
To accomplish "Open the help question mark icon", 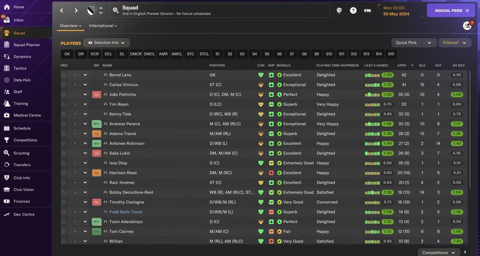I will click(353, 10).
